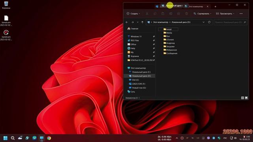Open the Просмотреть (View) dropdown
The height and width of the screenshot is (142, 253).
pyautogui.click(x=225, y=14)
